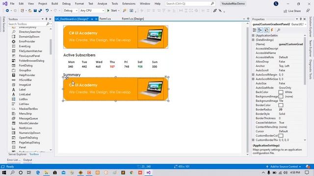Select FlowLayoutPanel in the Toolbox
The width and height of the screenshot is (314, 176).
[29, 56]
